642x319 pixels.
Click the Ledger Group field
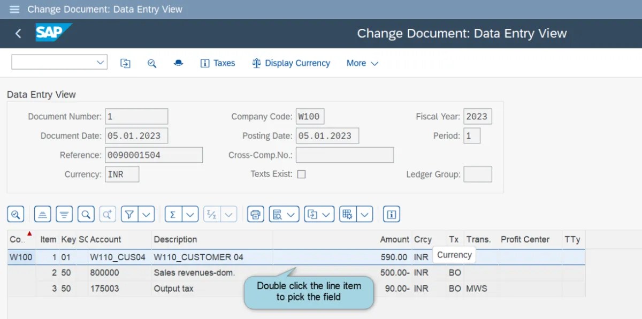[478, 174]
